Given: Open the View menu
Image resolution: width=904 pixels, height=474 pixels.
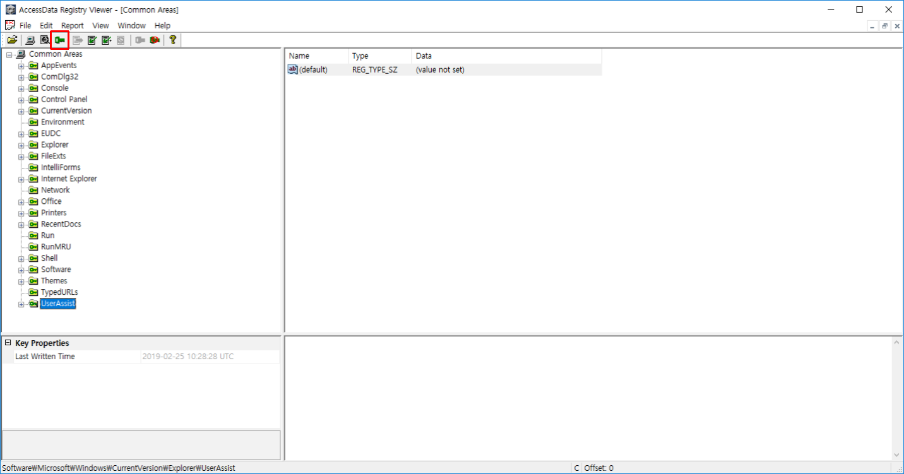Looking at the screenshot, I should click(x=100, y=25).
